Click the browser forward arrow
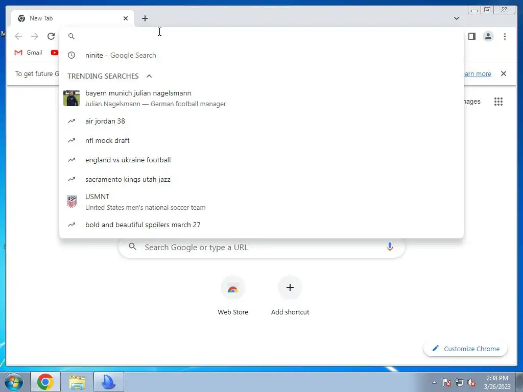 point(35,36)
